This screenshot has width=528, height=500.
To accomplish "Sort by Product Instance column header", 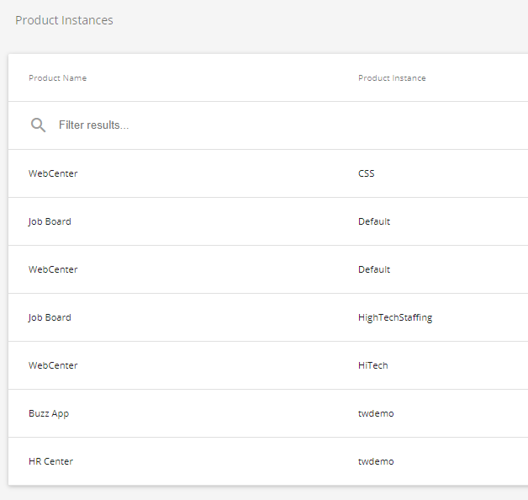I will (392, 78).
